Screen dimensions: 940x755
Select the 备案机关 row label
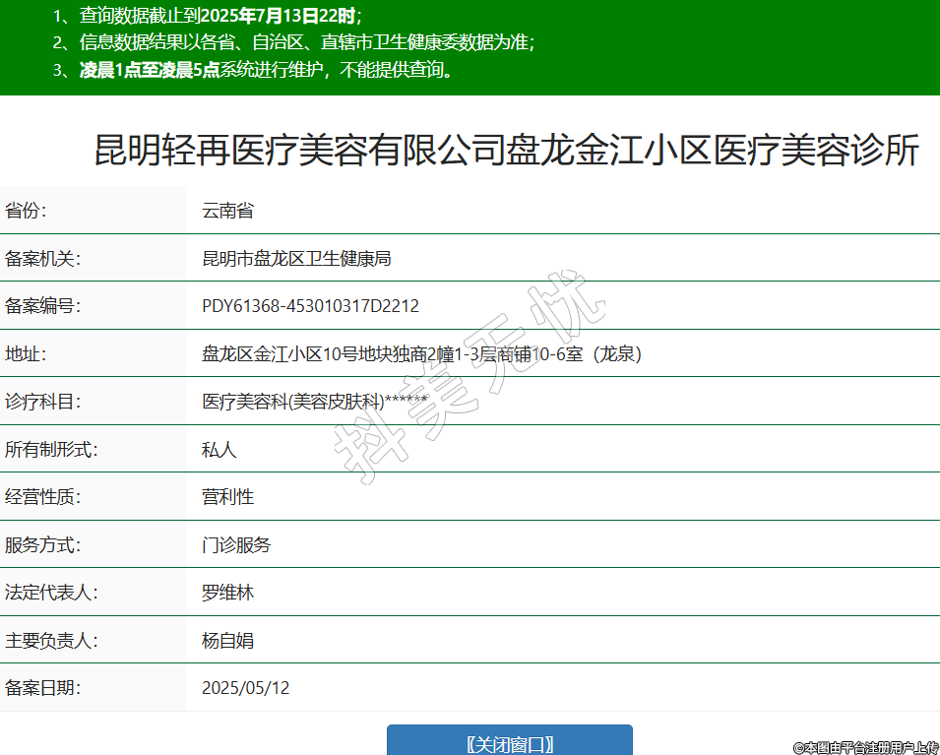42,259
